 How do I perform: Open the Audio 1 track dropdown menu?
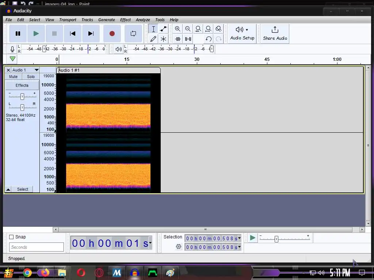tap(25, 70)
